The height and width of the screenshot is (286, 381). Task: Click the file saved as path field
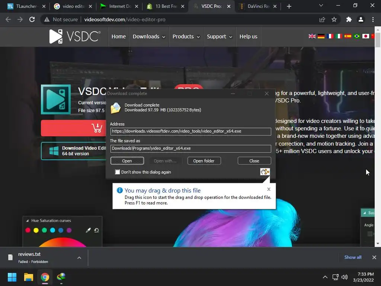tap(191, 149)
